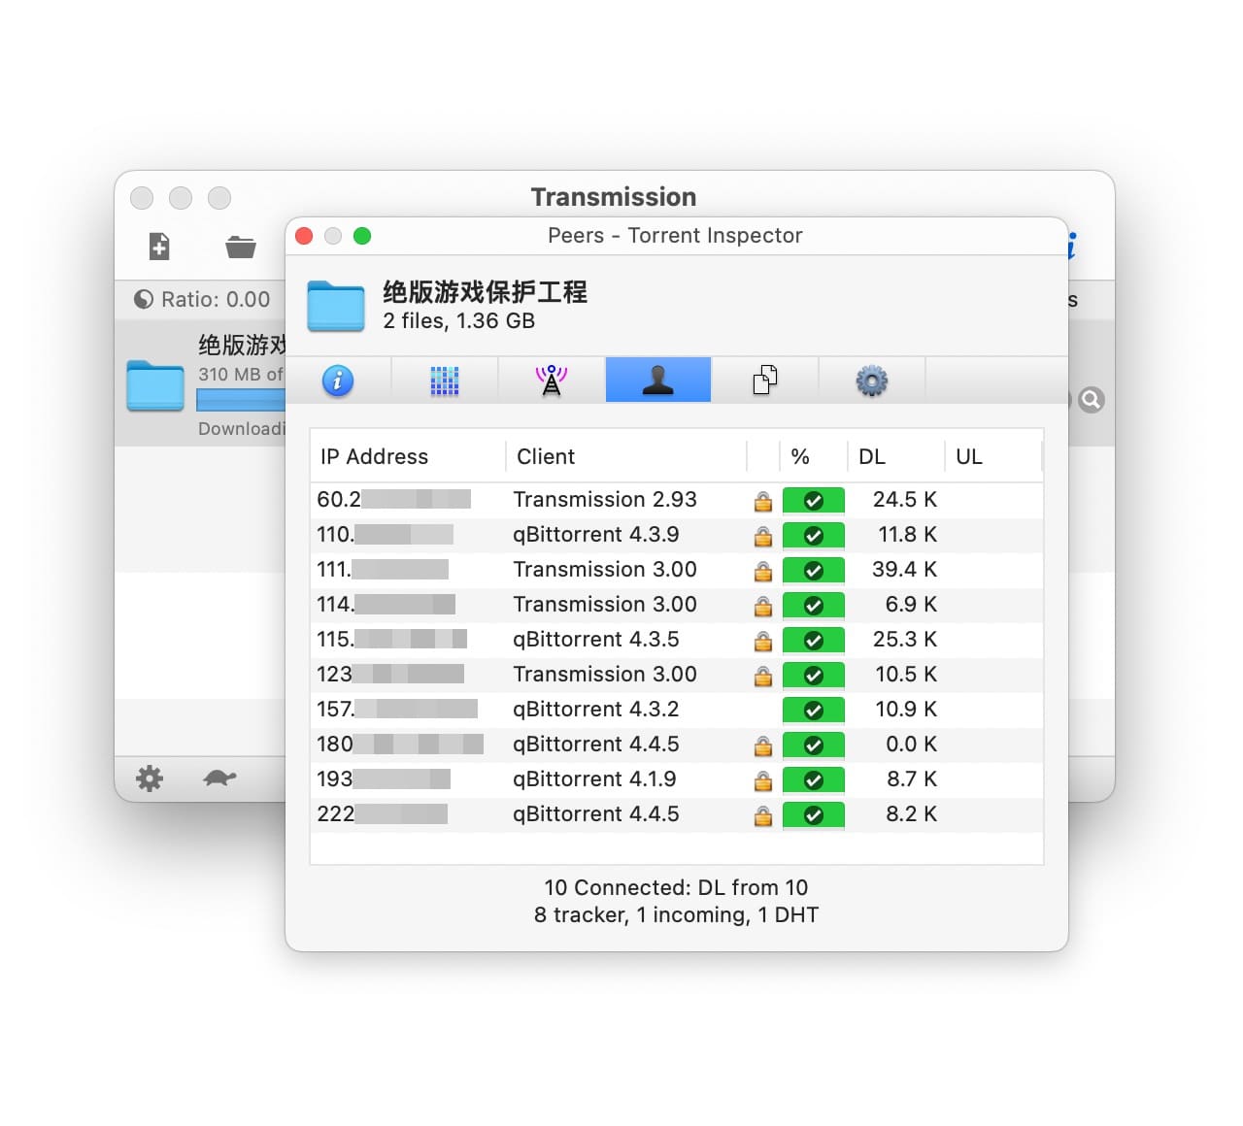Image resolution: width=1243 pixels, height=1126 pixels.
Task: Click green checkmark in 222 peer row
Action: (x=814, y=815)
